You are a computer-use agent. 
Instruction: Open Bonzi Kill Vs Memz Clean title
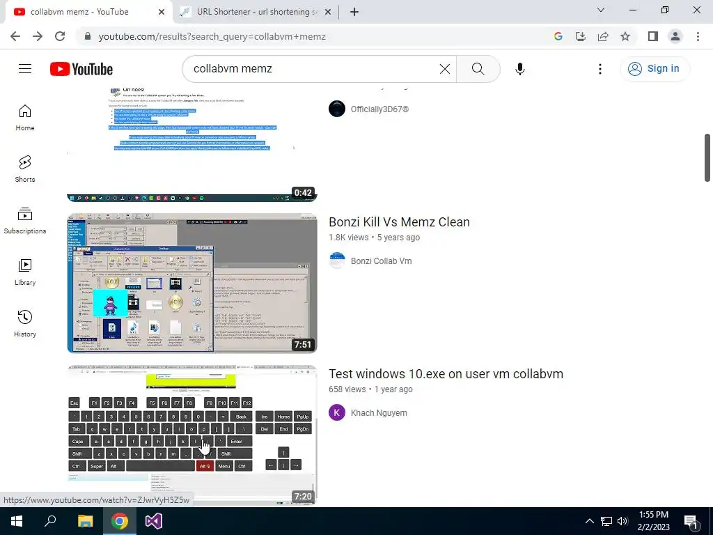tap(399, 222)
